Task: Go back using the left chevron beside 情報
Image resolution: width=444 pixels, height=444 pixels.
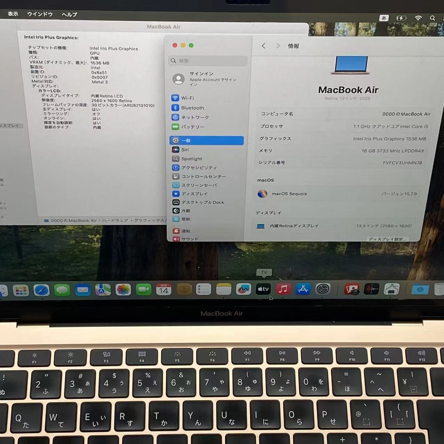Action: coord(263,46)
